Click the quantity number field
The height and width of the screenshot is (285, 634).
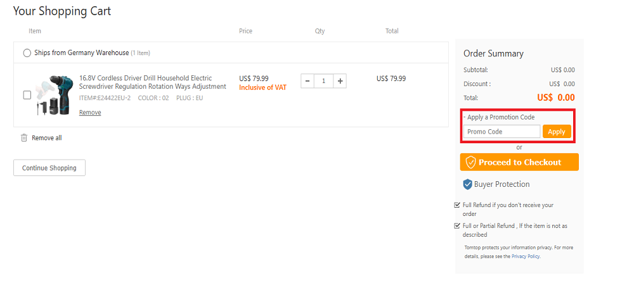point(324,81)
